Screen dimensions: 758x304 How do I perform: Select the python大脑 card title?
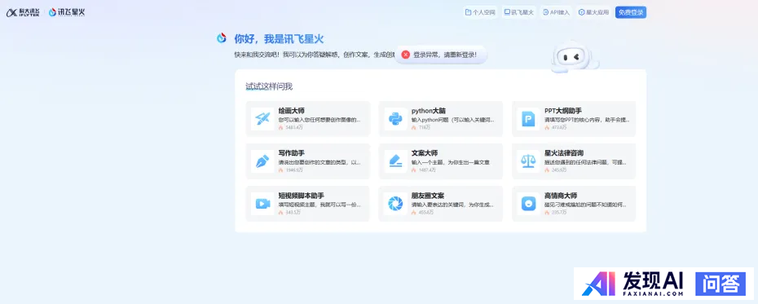click(x=428, y=111)
